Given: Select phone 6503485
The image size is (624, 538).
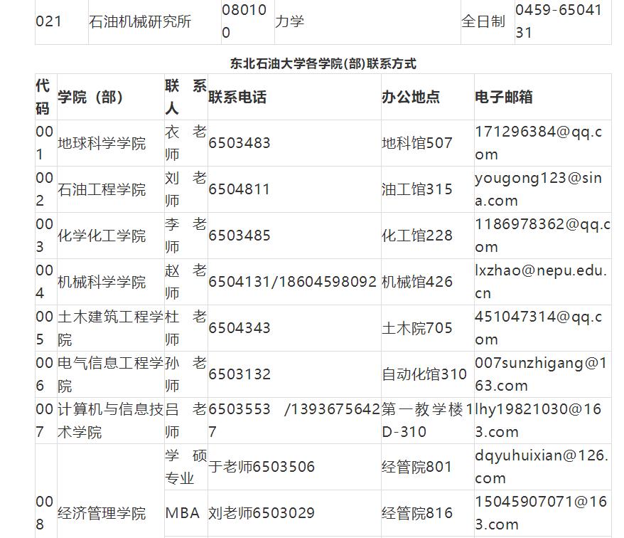Looking at the screenshot, I should (x=240, y=236).
